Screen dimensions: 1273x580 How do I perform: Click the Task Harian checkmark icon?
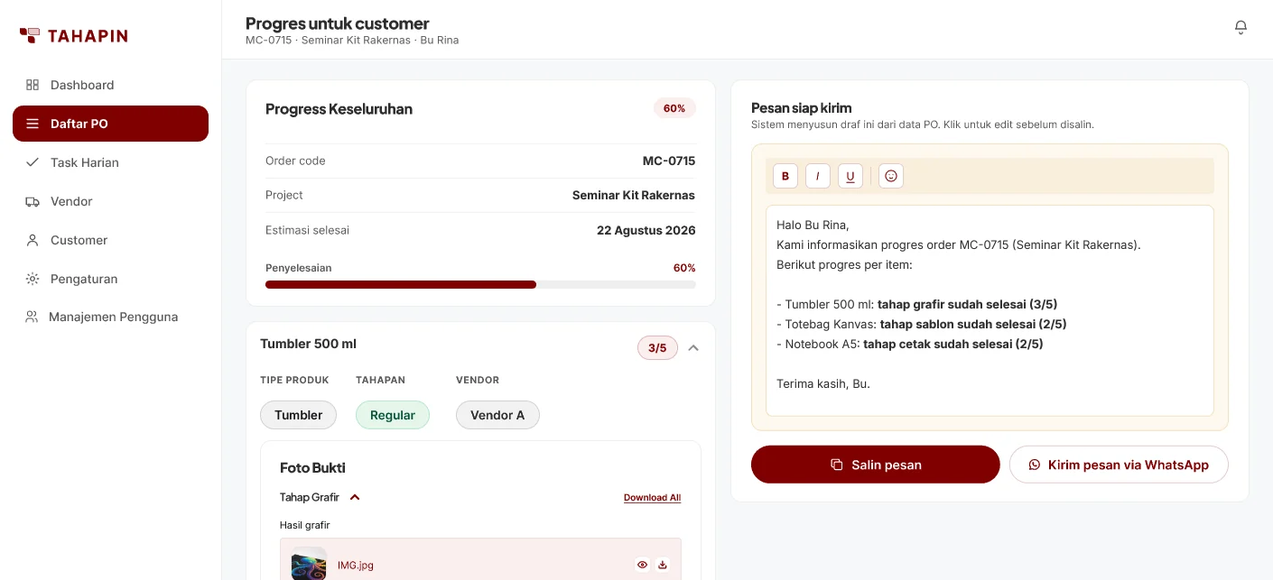click(x=33, y=162)
